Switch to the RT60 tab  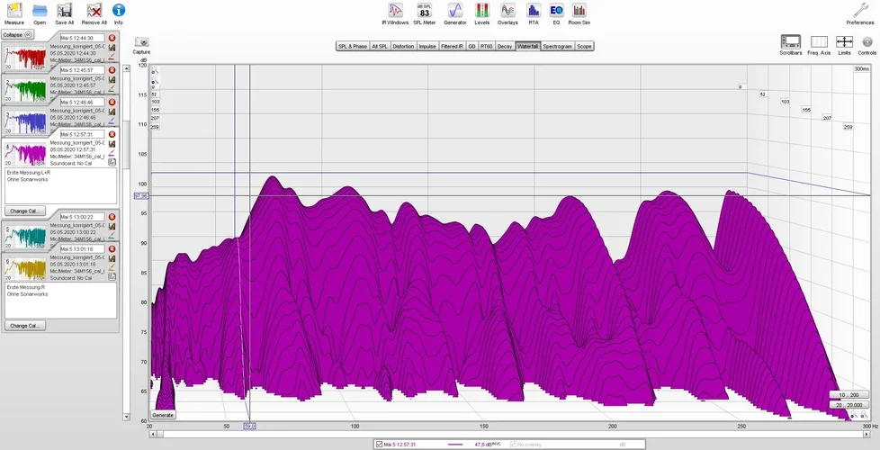[x=487, y=46]
